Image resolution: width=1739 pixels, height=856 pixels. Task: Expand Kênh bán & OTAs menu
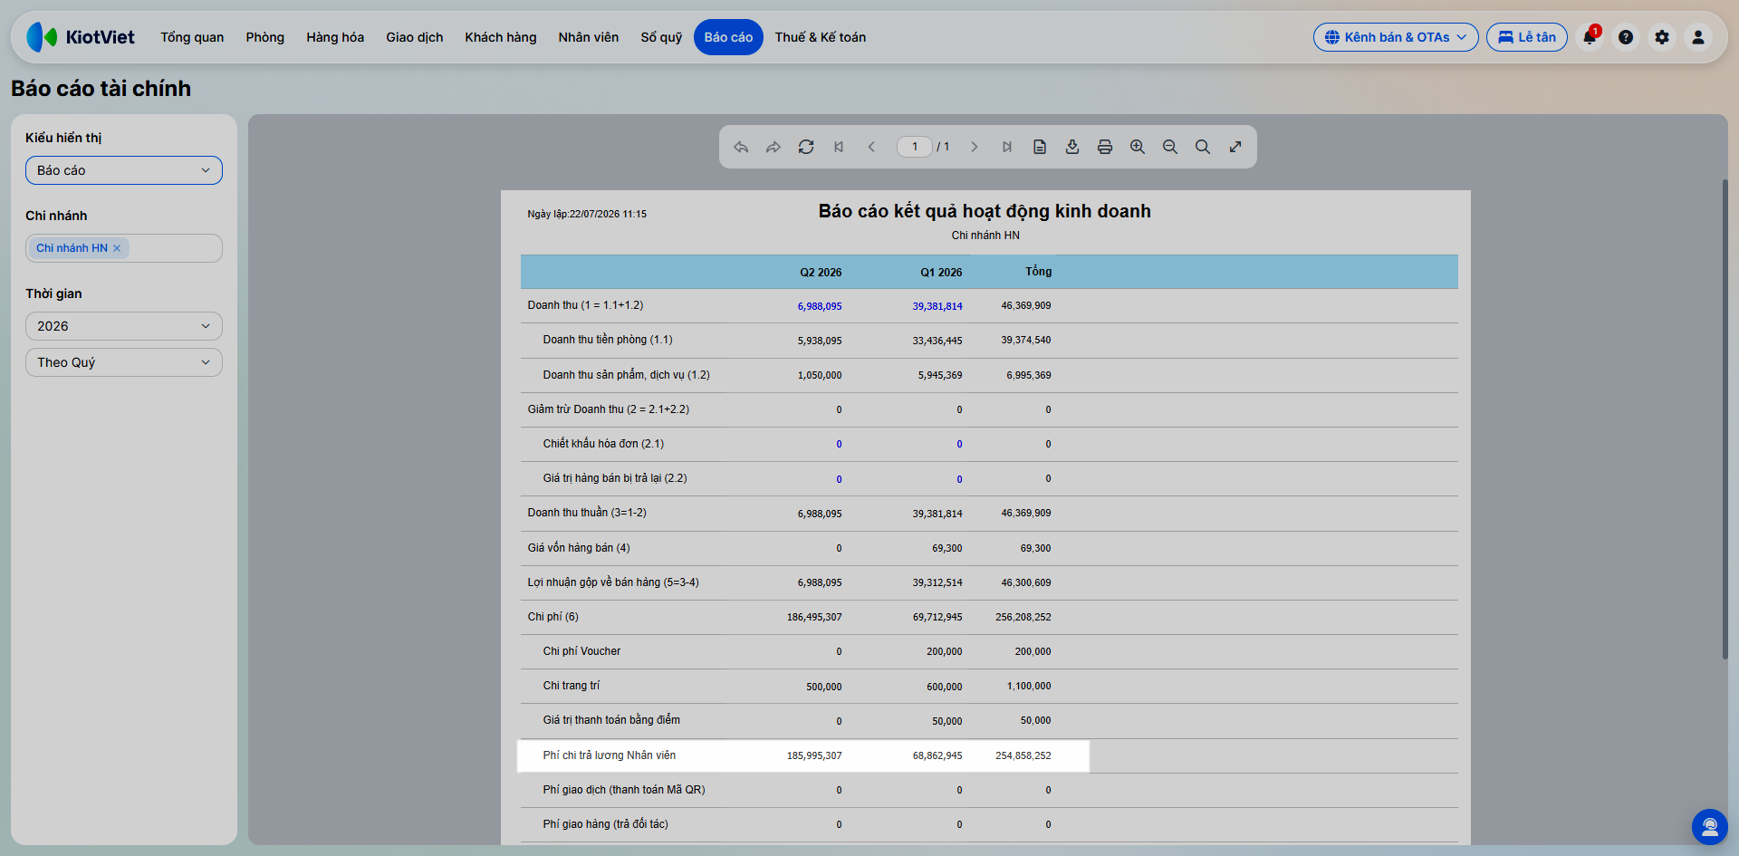pyautogui.click(x=1396, y=37)
